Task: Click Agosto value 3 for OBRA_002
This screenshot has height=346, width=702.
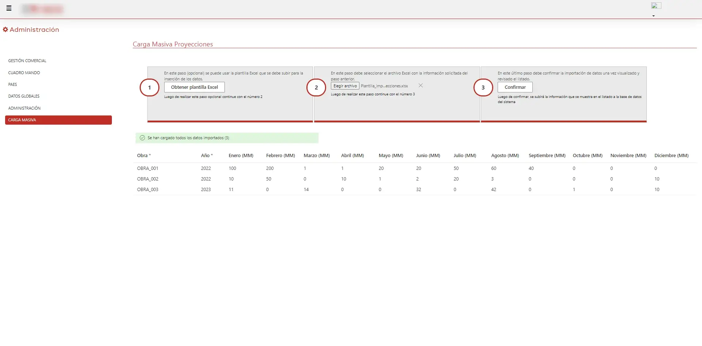Action: click(492, 179)
